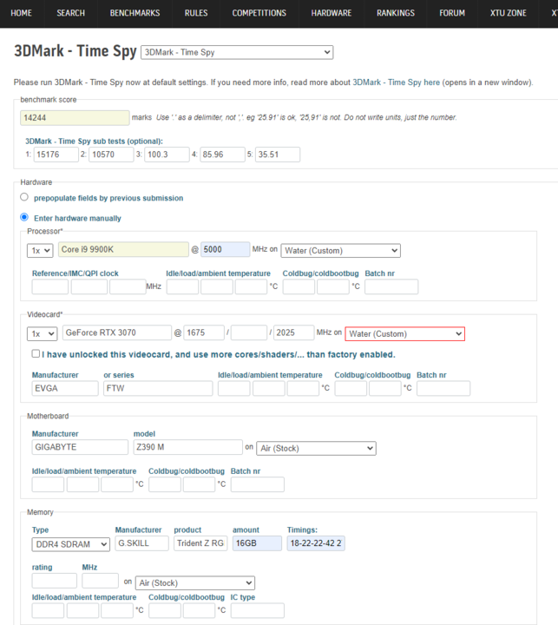Open the HARDWARE navigation item
This screenshot has width=558, height=625.
coord(332,13)
